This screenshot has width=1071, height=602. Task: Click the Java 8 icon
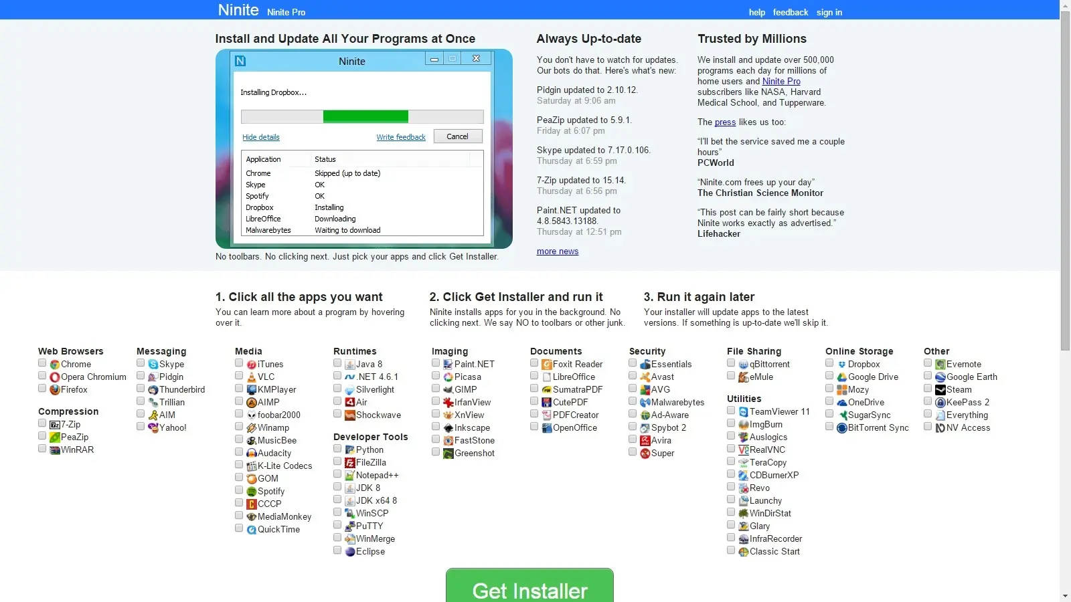point(350,365)
